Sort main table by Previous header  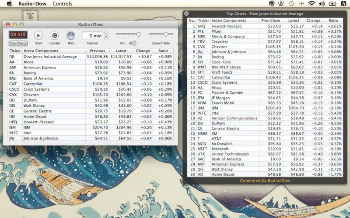coord(97,51)
